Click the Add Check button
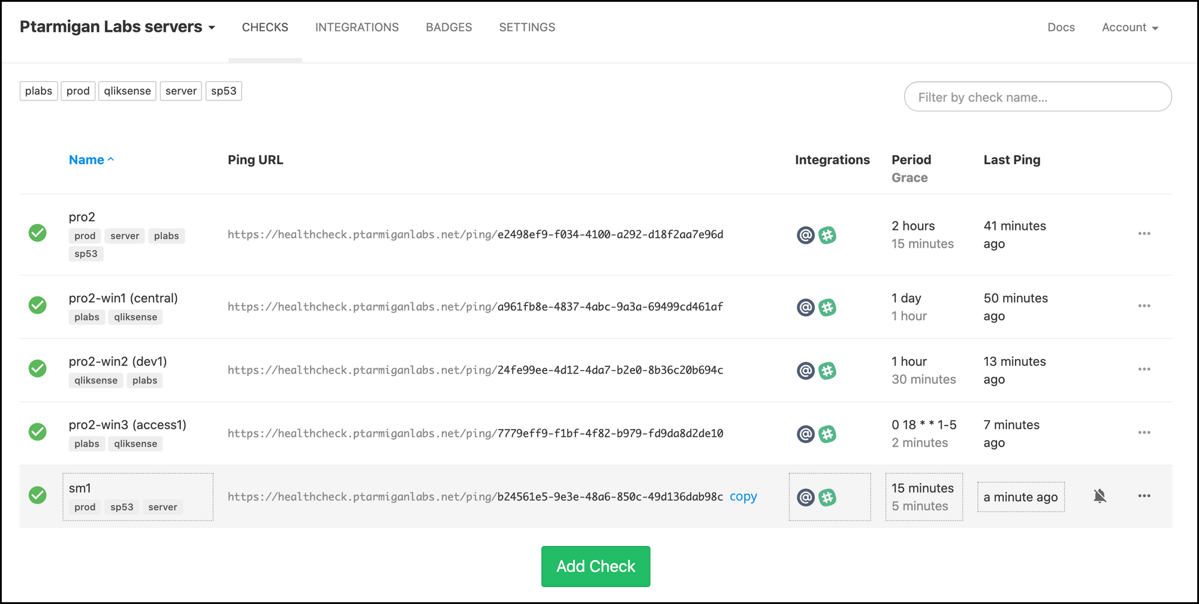This screenshot has height=604, width=1199. [595, 566]
